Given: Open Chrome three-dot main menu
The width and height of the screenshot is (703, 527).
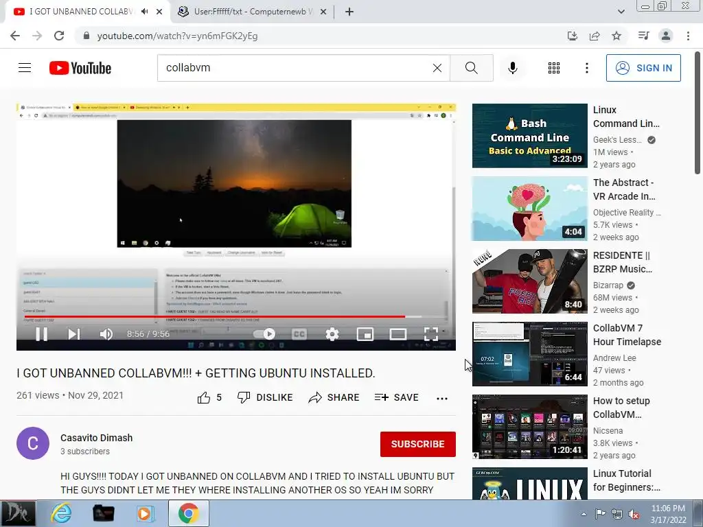Looking at the screenshot, I should pos(688,36).
